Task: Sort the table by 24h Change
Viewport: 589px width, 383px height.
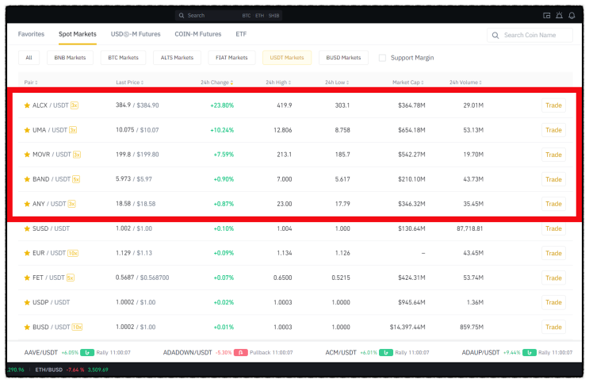Action: [x=216, y=82]
